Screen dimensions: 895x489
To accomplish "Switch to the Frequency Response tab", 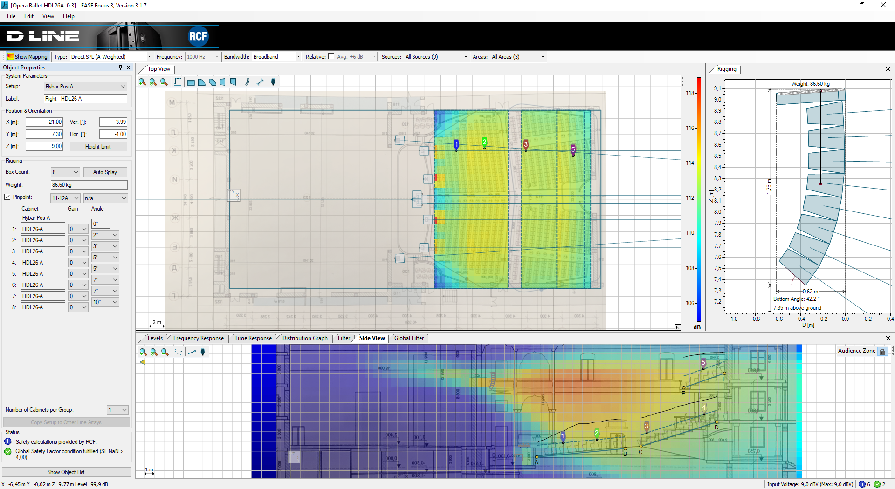I will coord(198,338).
